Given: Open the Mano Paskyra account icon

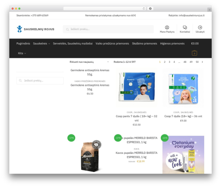Looking at the screenshot, I should tap(167, 27).
